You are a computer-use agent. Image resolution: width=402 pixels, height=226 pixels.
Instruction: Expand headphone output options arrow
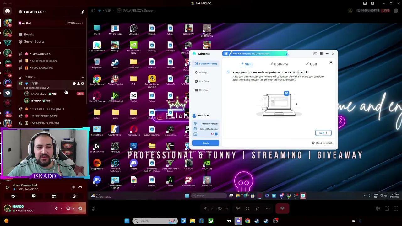73,208
